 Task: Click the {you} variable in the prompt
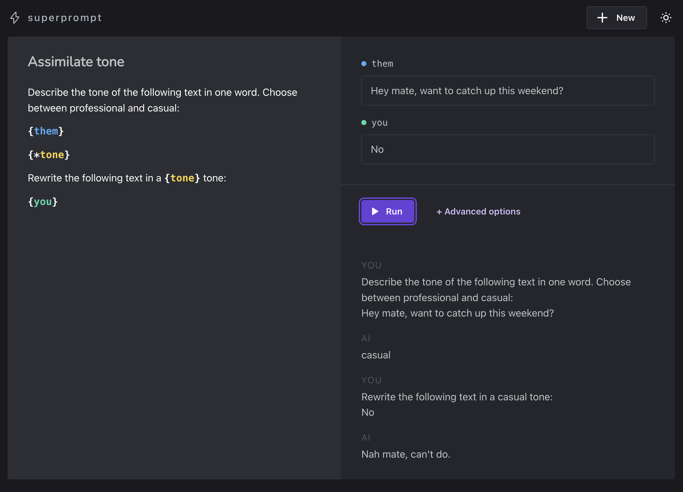click(x=43, y=202)
